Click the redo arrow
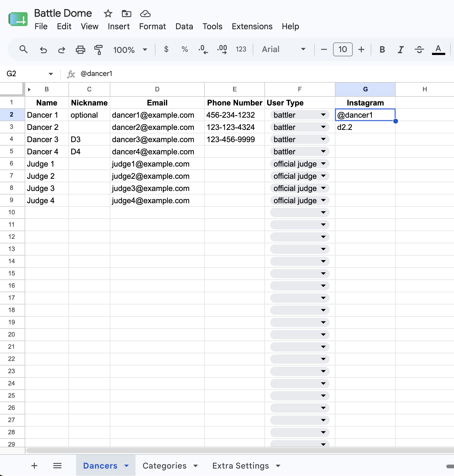 coord(62,50)
